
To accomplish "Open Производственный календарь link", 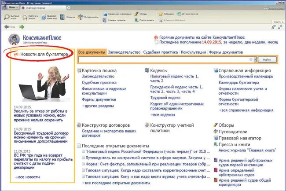I will pyautogui.click(x=246, y=76).
